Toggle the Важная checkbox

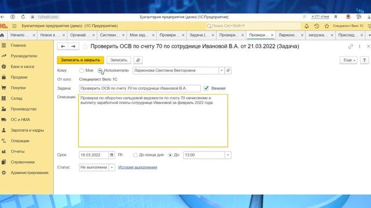click(206, 88)
